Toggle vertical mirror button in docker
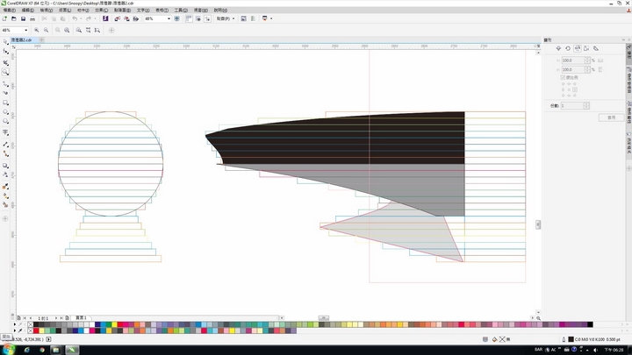This screenshot has height=355, width=632. pos(600,69)
